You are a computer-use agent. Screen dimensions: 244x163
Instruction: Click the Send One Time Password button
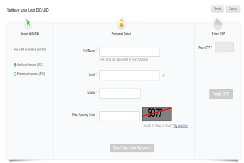[132, 148]
